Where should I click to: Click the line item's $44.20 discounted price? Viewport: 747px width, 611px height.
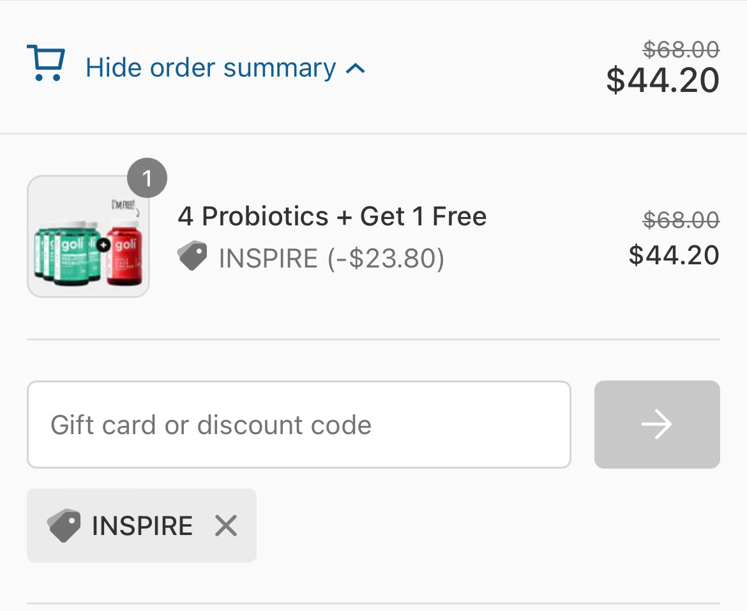[674, 255]
